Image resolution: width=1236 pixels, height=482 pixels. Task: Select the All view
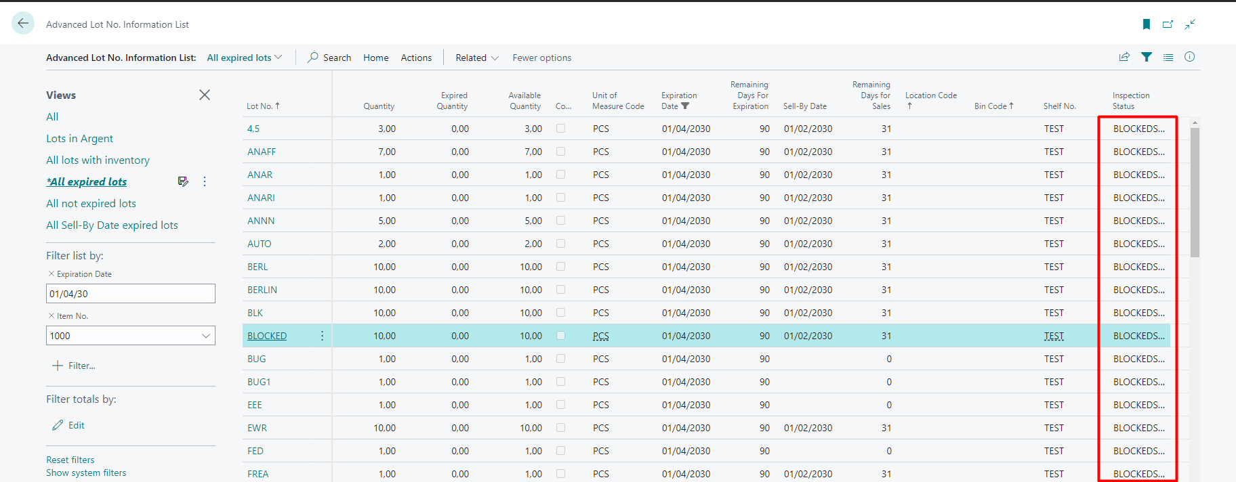pyautogui.click(x=52, y=116)
